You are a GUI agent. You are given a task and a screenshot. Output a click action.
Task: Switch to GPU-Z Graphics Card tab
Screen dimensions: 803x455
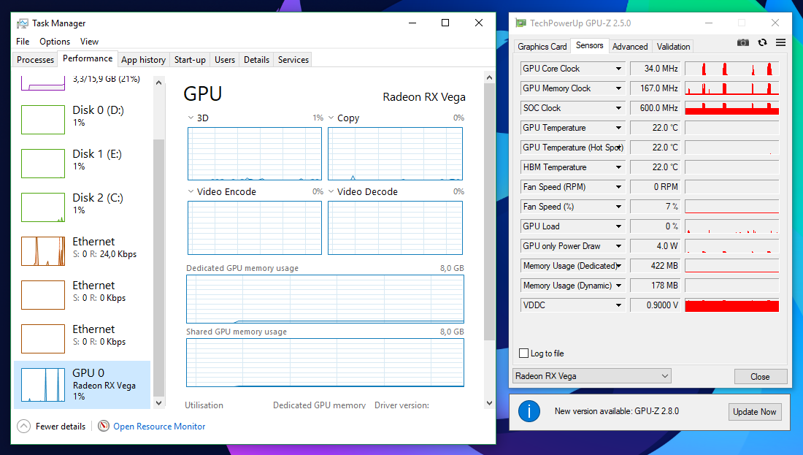tap(542, 47)
